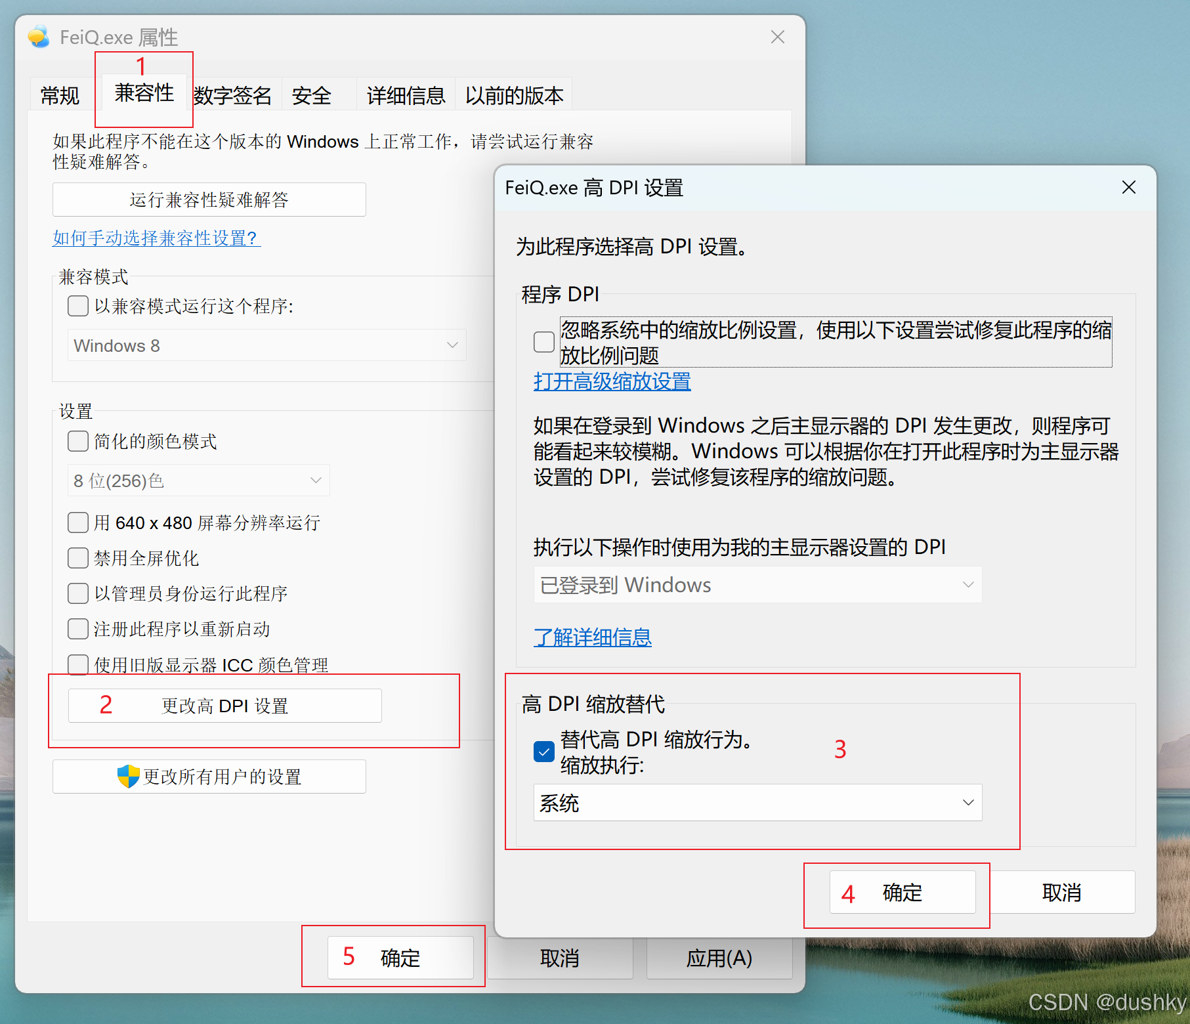Screen dimensions: 1190x1024
Task: Open 了解详细信息 link
Action: point(593,637)
